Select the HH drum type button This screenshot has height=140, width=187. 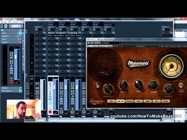pyautogui.click(x=138, y=101)
